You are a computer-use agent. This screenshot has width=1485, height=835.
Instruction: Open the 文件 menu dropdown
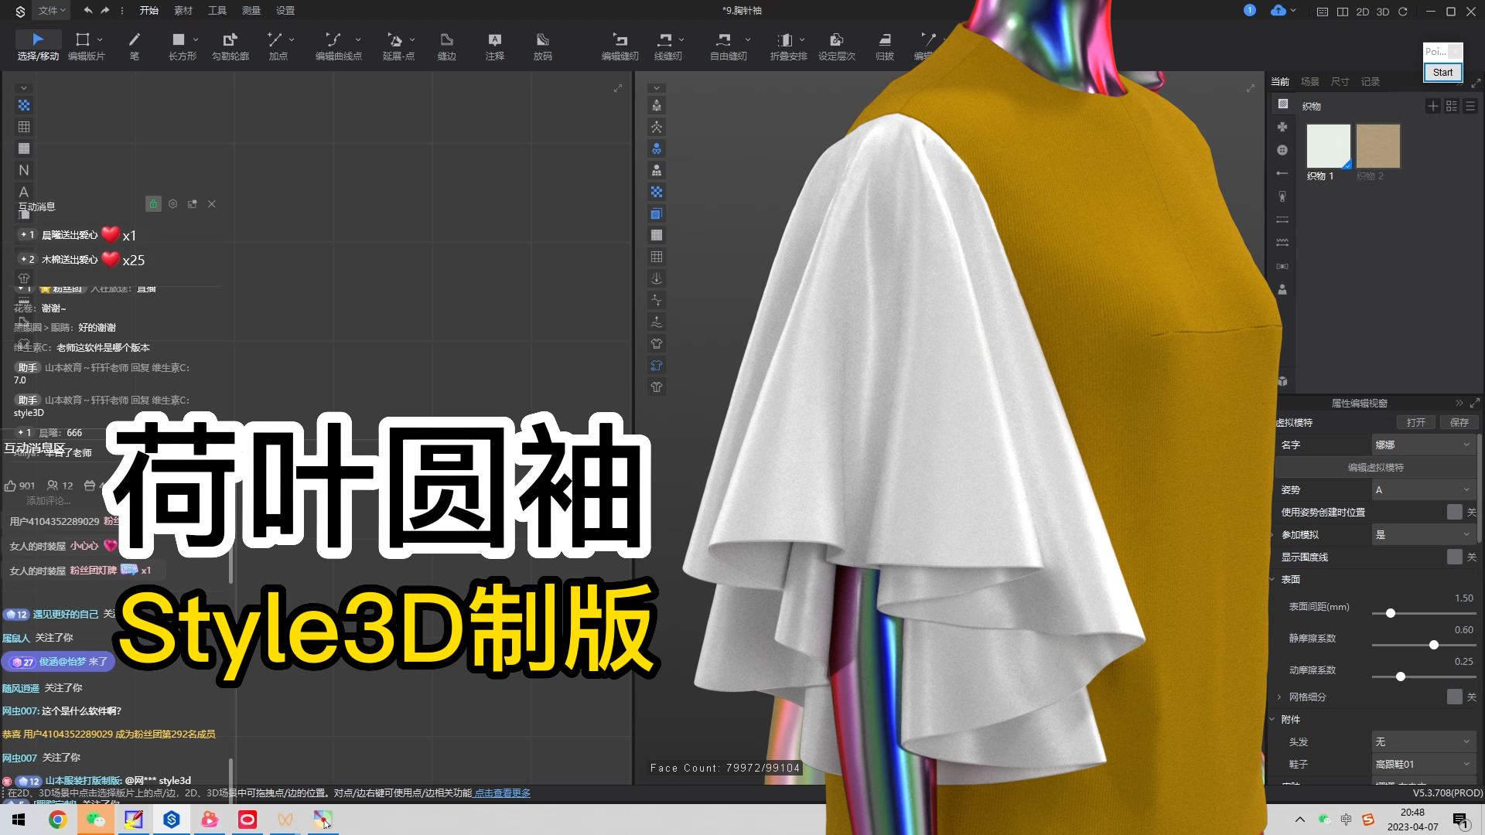[x=52, y=11]
